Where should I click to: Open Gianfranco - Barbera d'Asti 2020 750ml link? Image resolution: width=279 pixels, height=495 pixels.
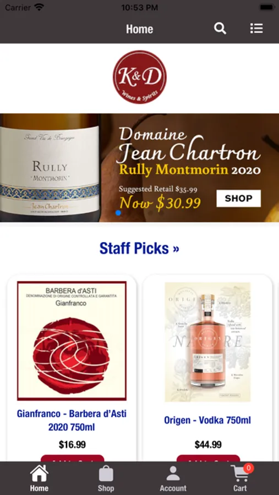tap(72, 421)
